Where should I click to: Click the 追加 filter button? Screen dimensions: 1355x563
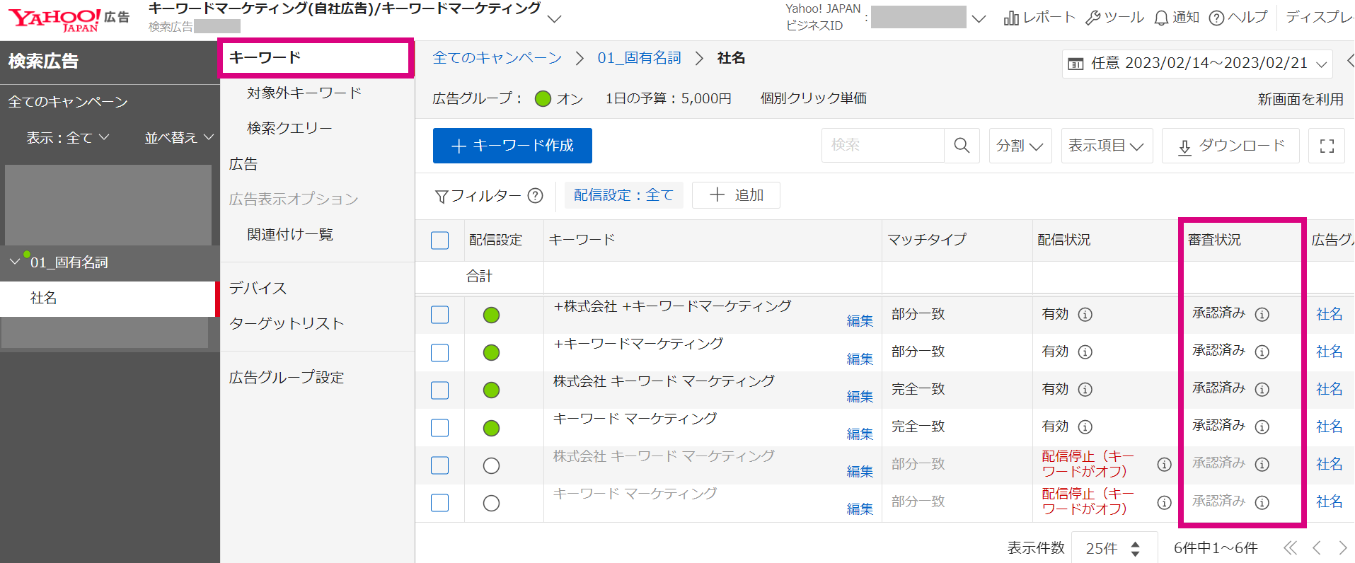736,195
